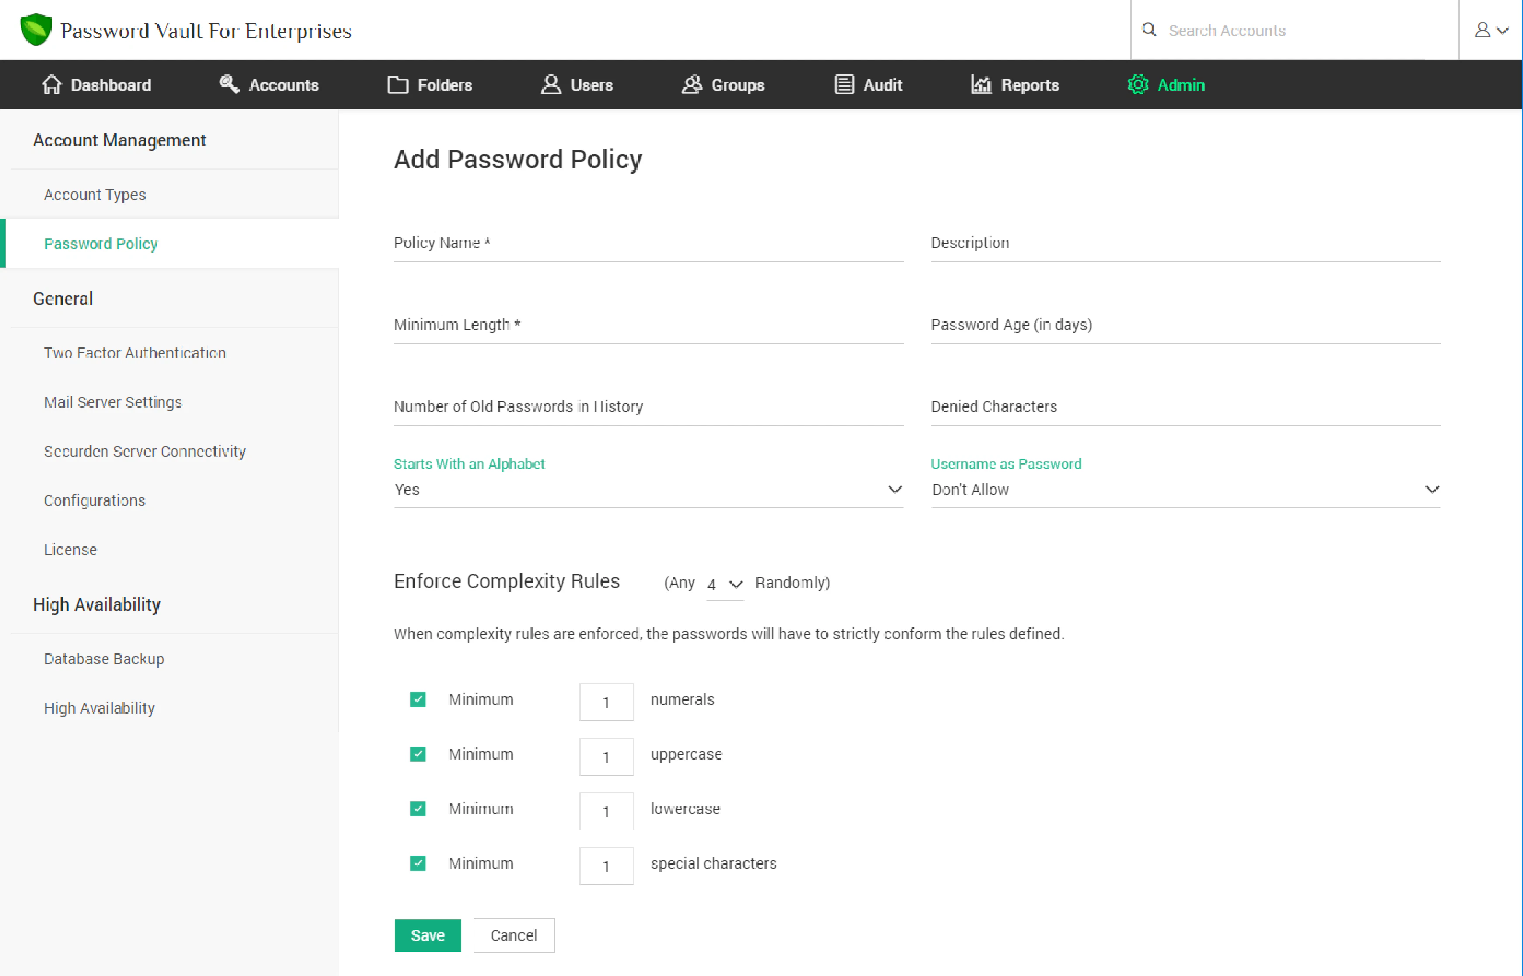Click the Audit log icon
This screenshot has height=976, width=1523.
(843, 84)
